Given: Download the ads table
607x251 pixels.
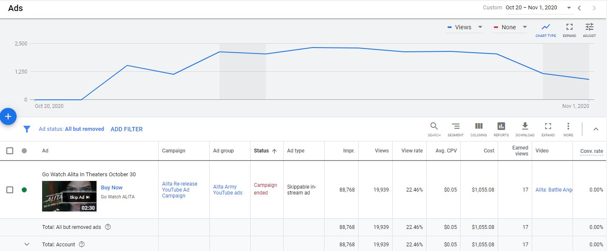Looking at the screenshot, I should [525, 126].
